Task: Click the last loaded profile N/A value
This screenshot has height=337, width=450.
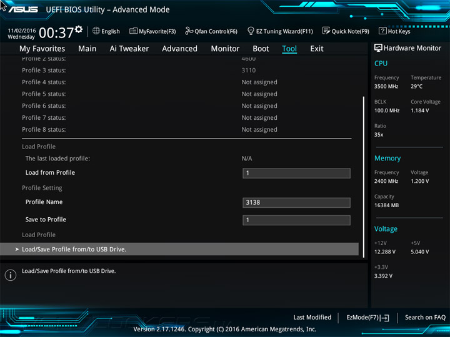Action: [247, 159]
